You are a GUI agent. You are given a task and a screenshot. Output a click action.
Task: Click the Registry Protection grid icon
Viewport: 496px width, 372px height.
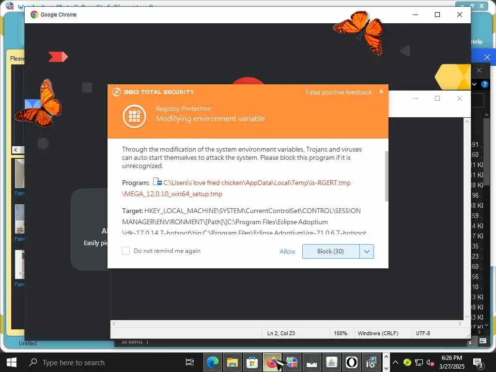point(135,116)
